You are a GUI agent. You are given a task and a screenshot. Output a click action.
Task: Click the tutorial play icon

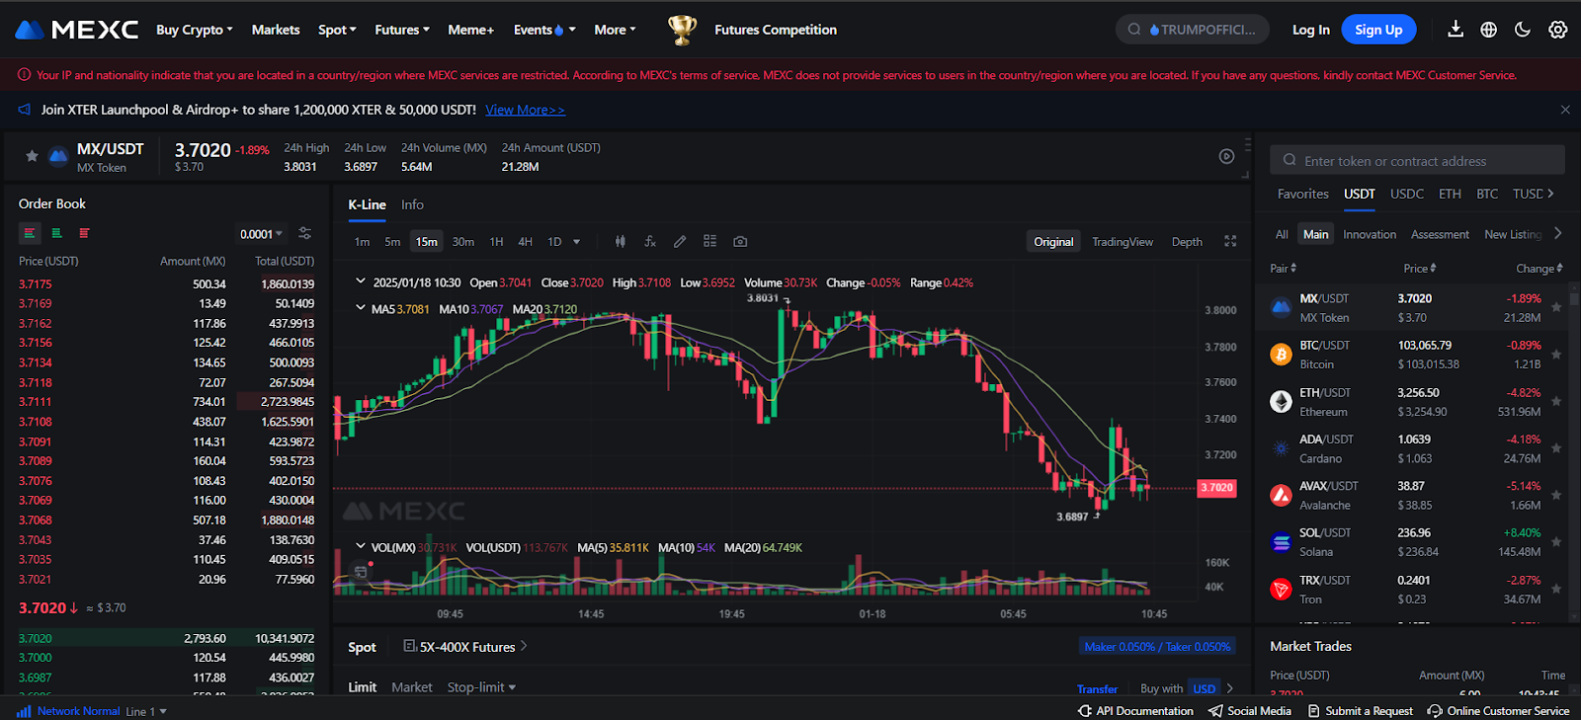[x=1226, y=156]
